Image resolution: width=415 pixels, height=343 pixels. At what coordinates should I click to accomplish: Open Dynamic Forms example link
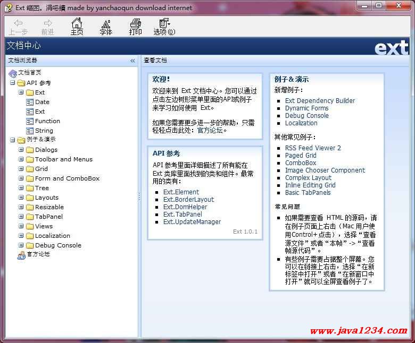pyautogui.click(x=306, y=108)
